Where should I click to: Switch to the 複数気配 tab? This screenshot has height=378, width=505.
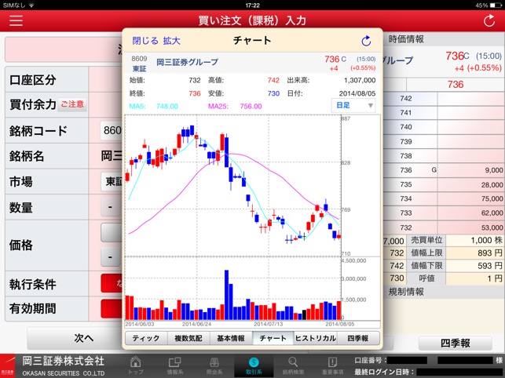pos(188,338)
